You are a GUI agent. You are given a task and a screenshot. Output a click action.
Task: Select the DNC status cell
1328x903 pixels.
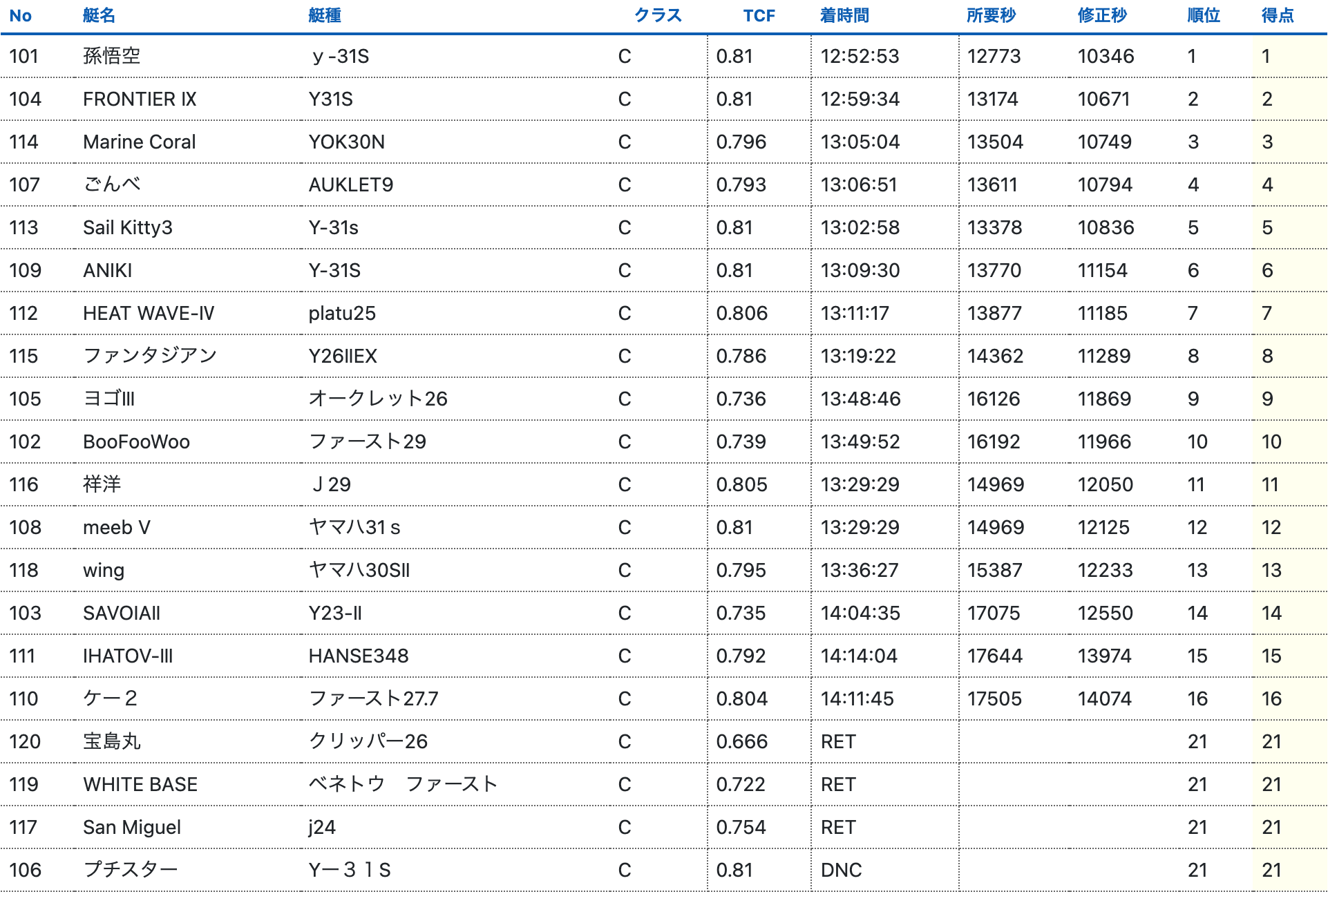click(841, 870)
